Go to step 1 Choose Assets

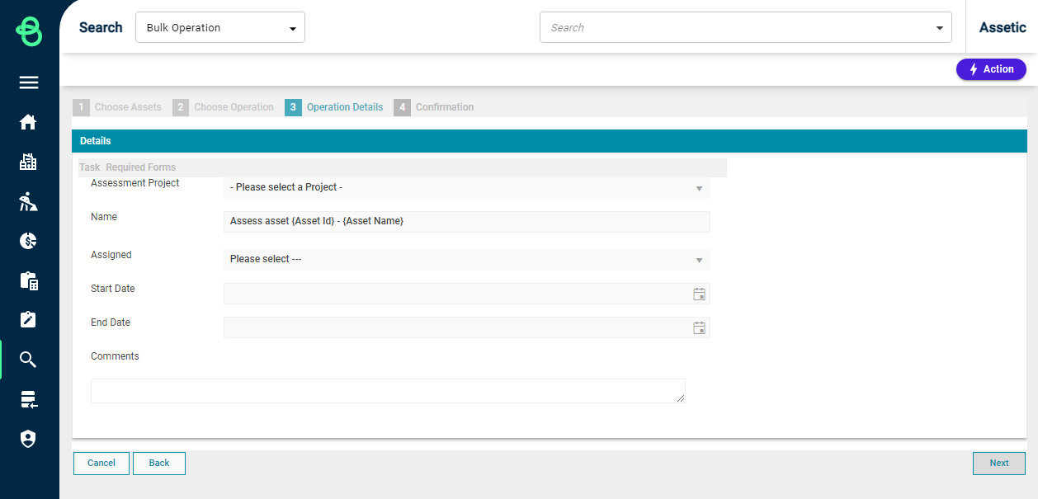pos(118,107)
